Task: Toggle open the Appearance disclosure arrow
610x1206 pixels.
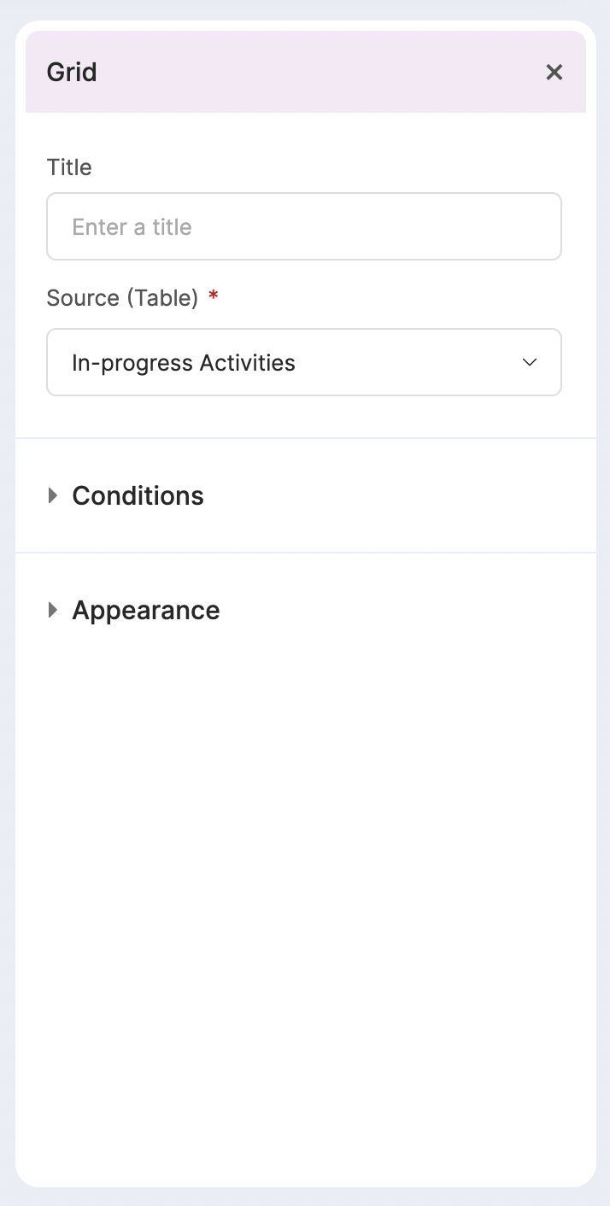Action: 53,610
